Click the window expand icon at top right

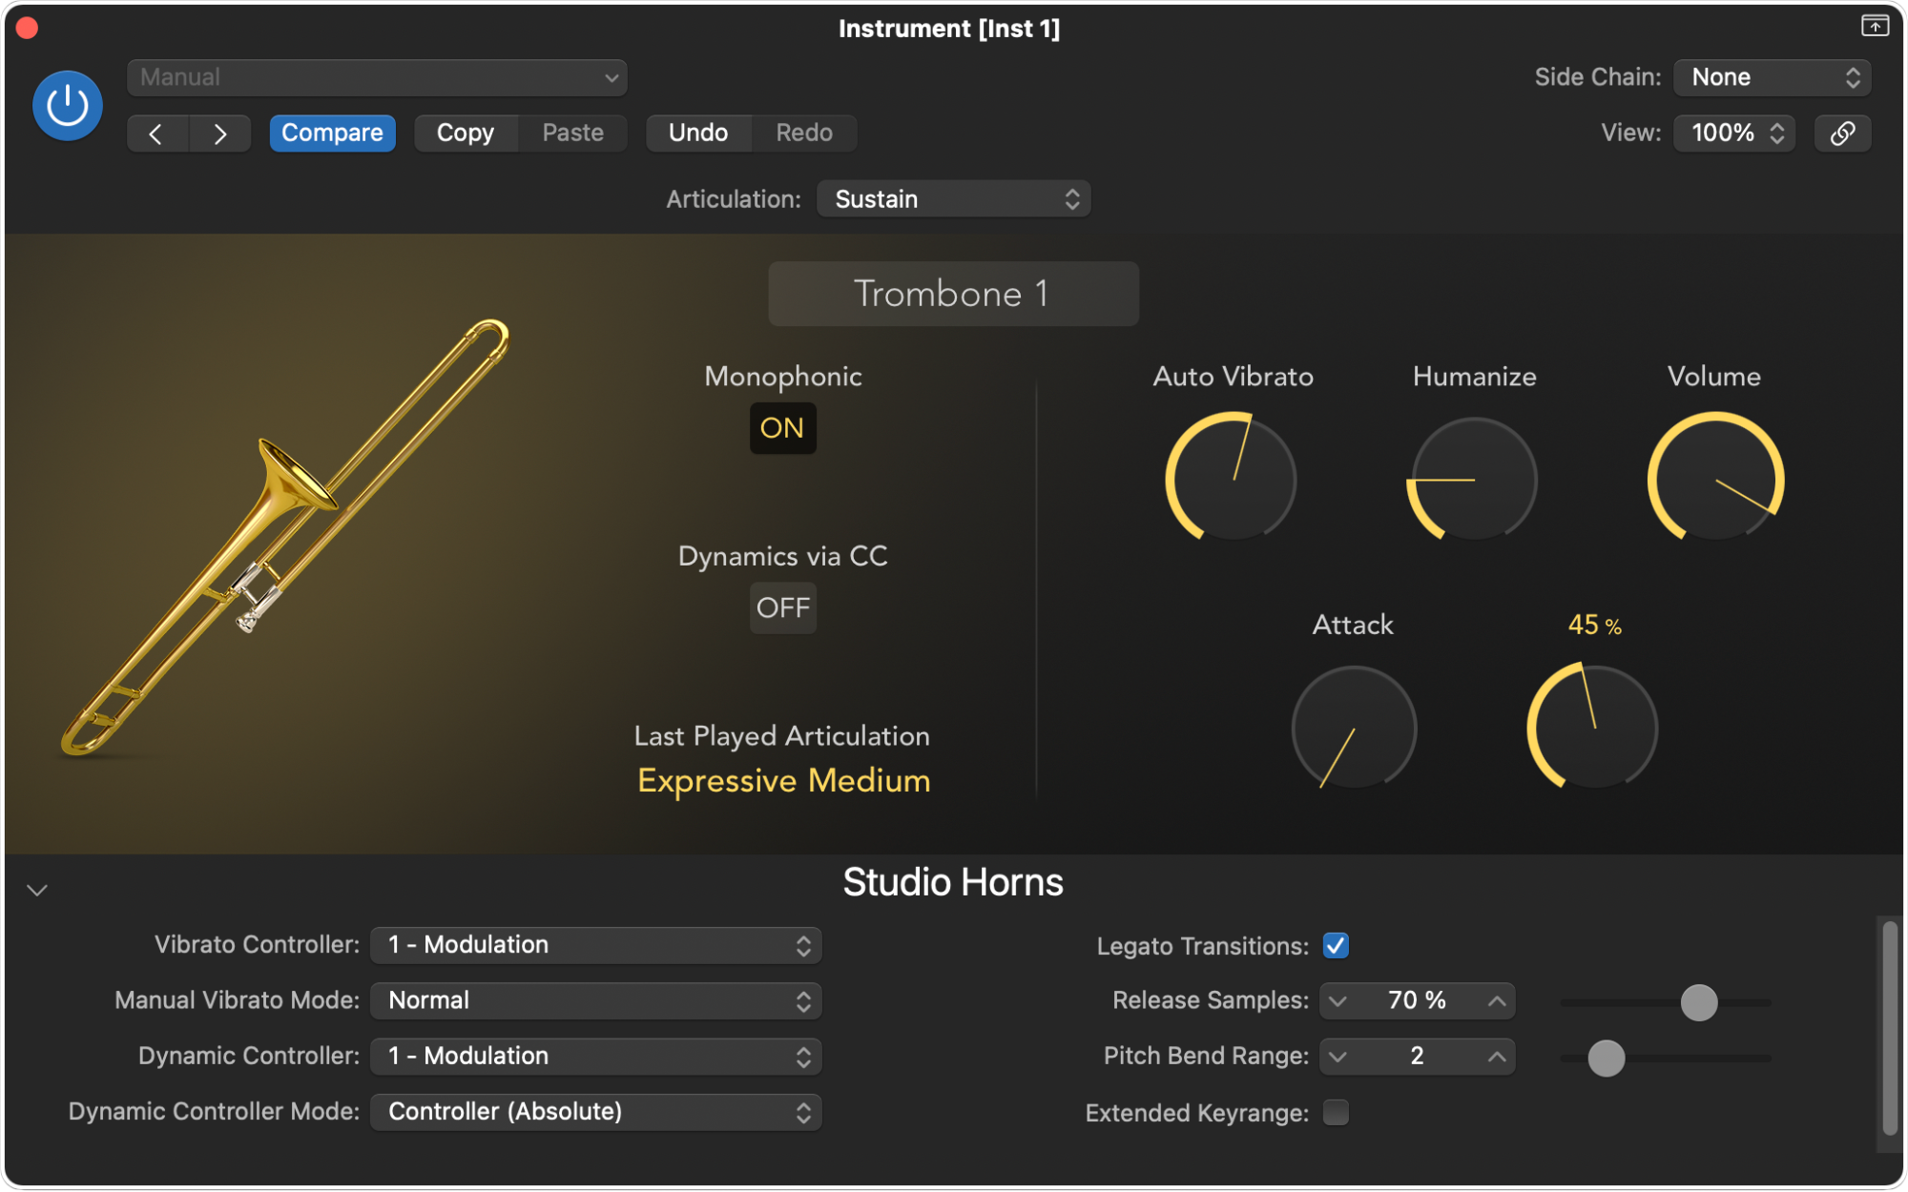click(x=1875, y=26)
